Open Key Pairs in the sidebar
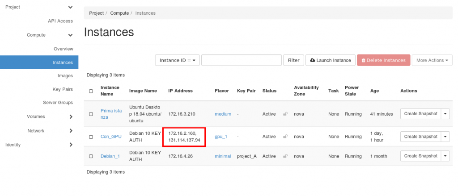The height and width of the screenshot is (196, 458). point(63,89)
